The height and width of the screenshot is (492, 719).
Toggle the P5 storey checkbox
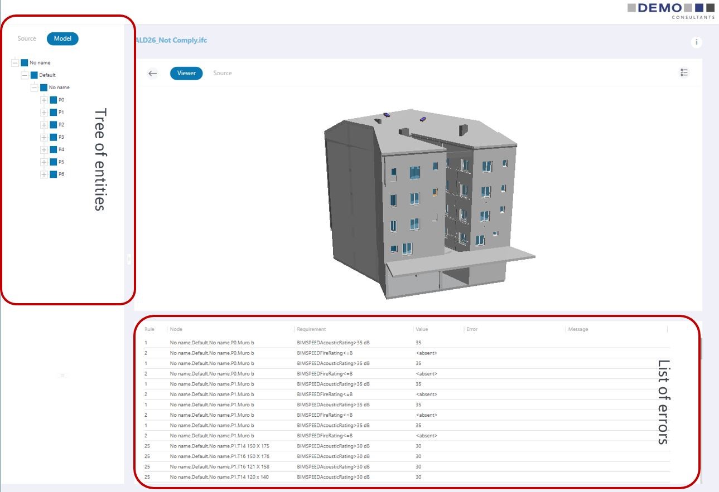click(x=54, y=162)
